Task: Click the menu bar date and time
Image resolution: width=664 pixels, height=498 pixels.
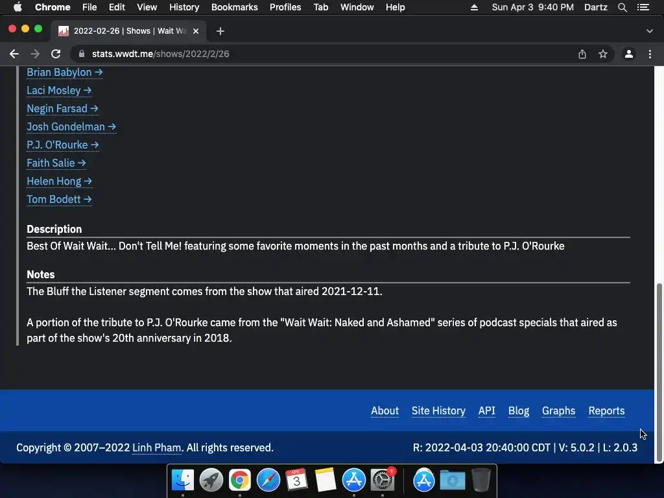Action: (x=533, y=7)
